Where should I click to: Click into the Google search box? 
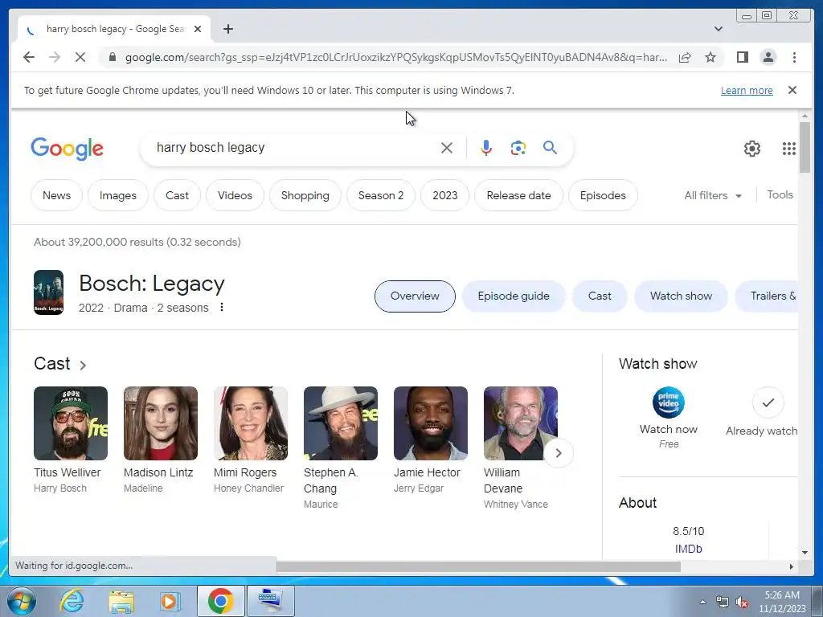(x=294, y=148)
